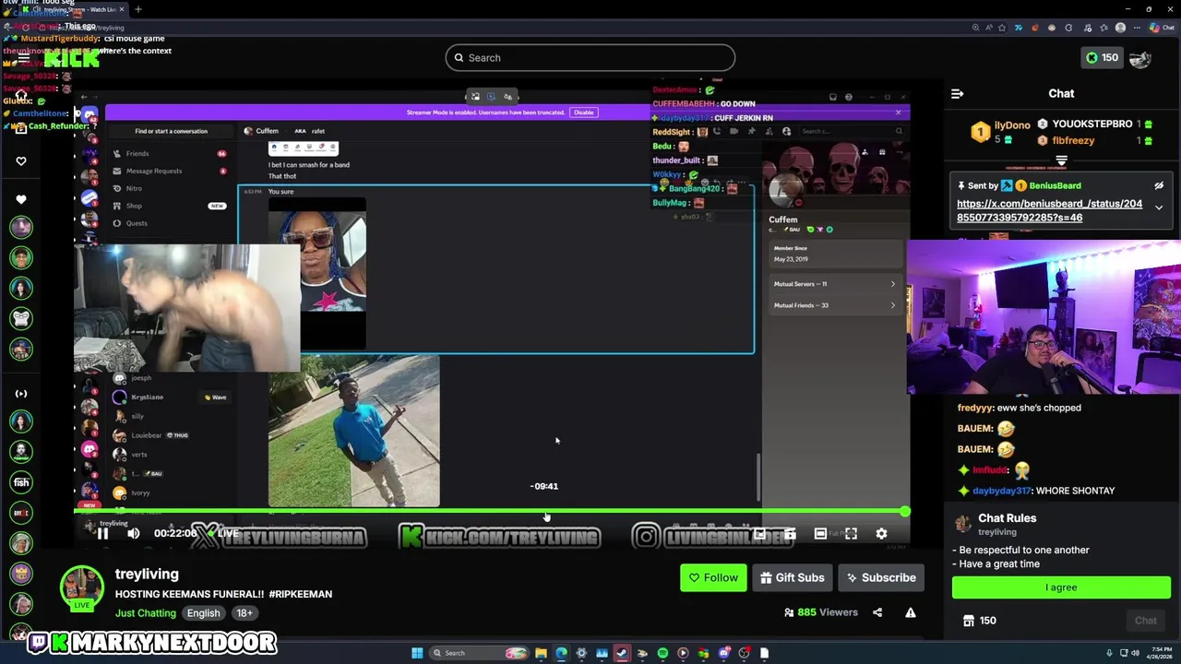The height and width of the screenshot is (664, 1181).
Task: Collapse the chat panel with the arrow icon
Action: coord(957,93)
